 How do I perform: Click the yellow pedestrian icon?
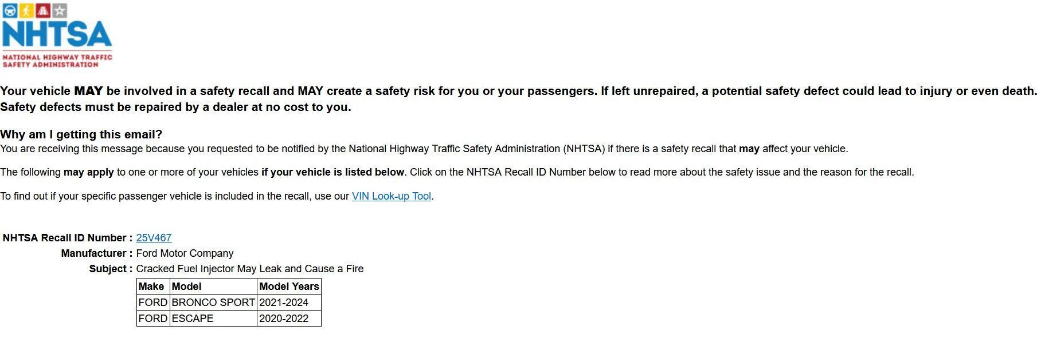(x=26, y=10)
